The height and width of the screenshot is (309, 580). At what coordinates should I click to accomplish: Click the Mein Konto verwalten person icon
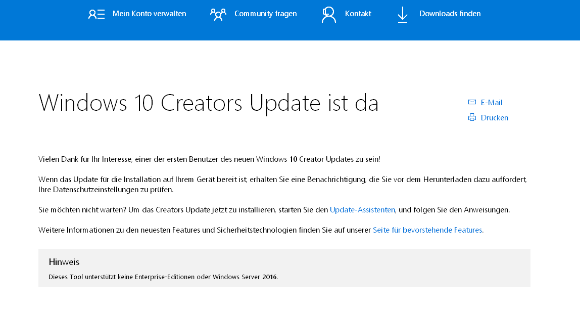click(96, 14)
